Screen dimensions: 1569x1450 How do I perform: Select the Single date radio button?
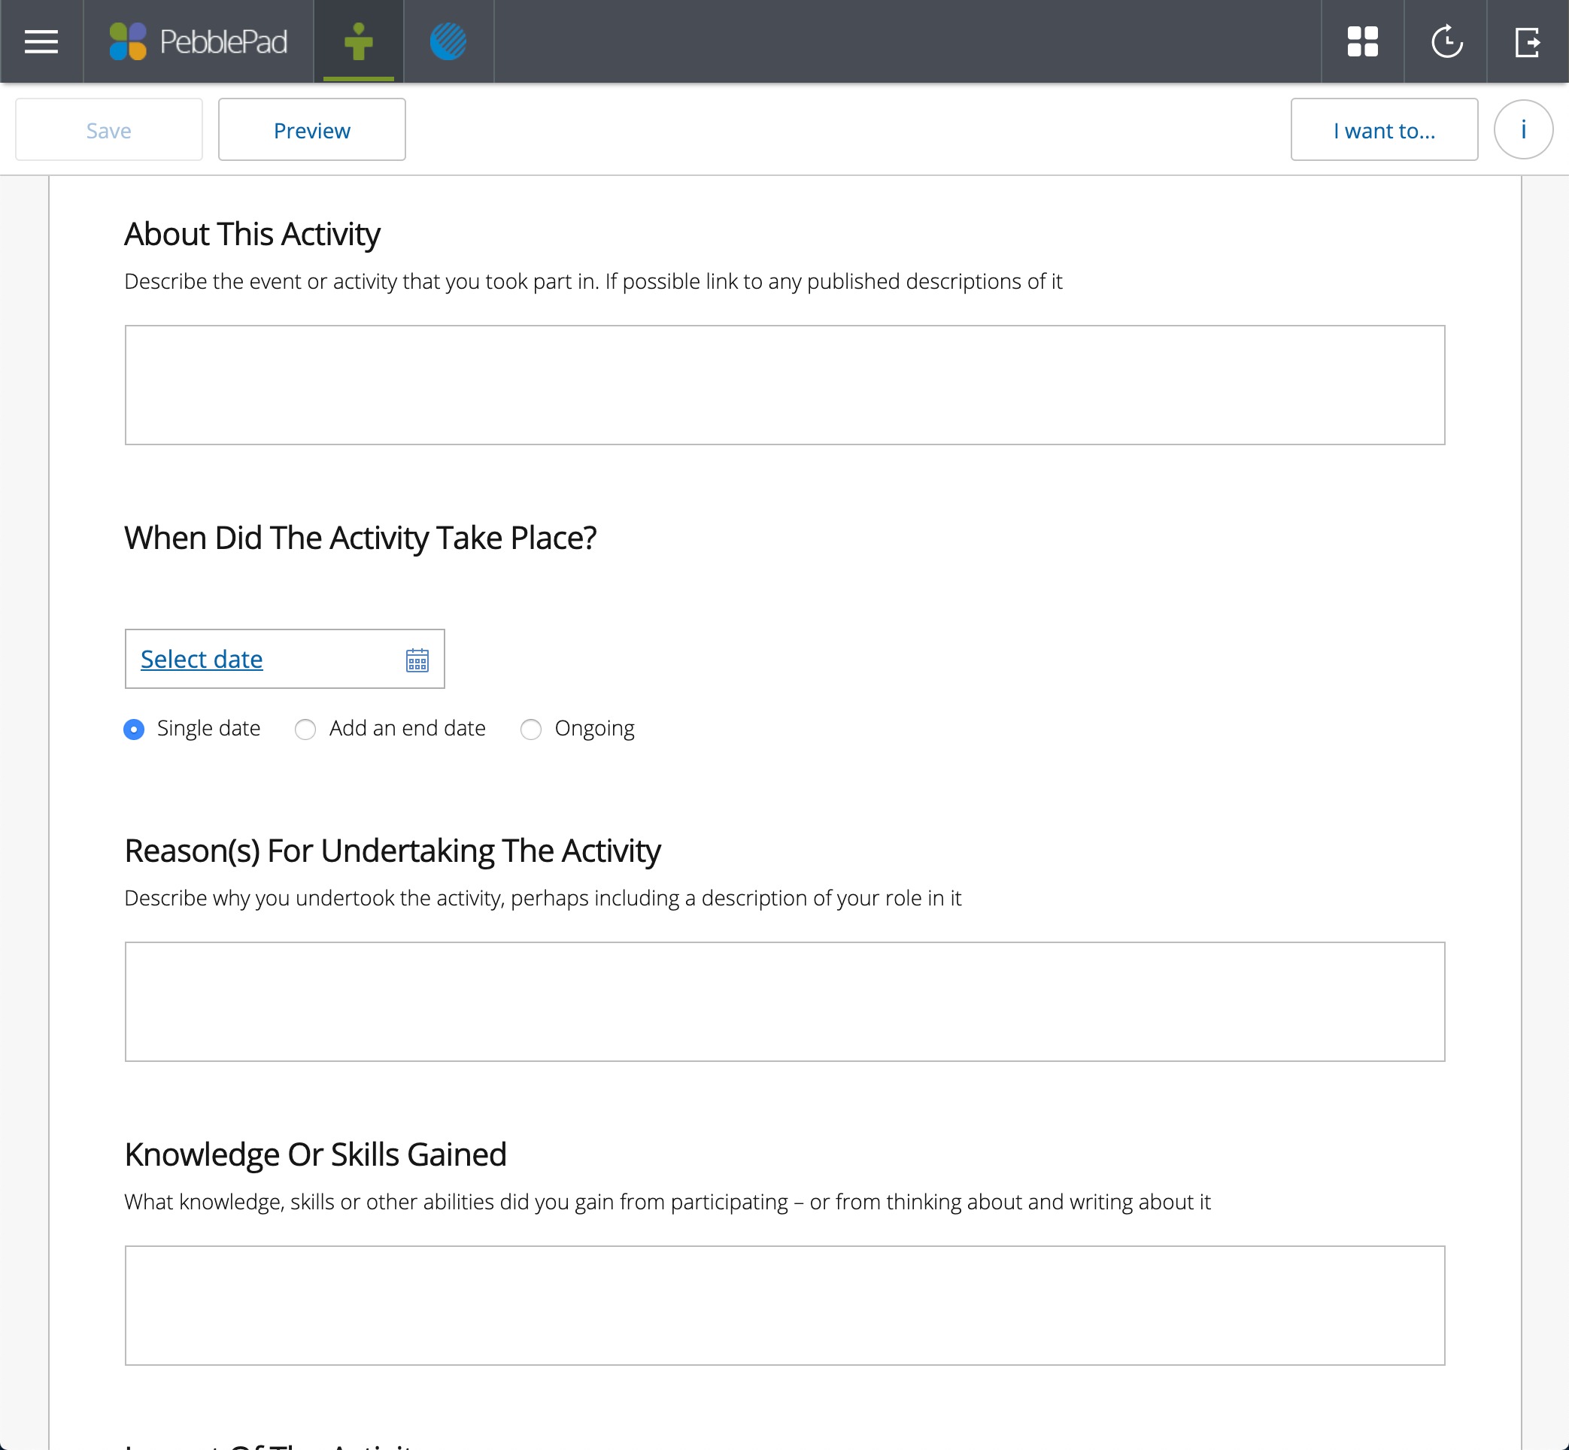(x=134, y=730)
